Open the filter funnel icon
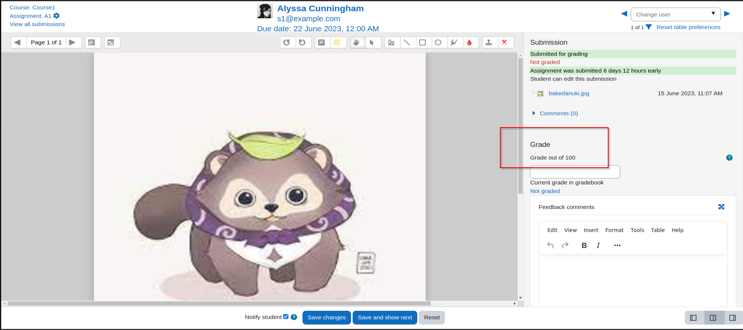The image size is (743, 330). tap(649, 27)
